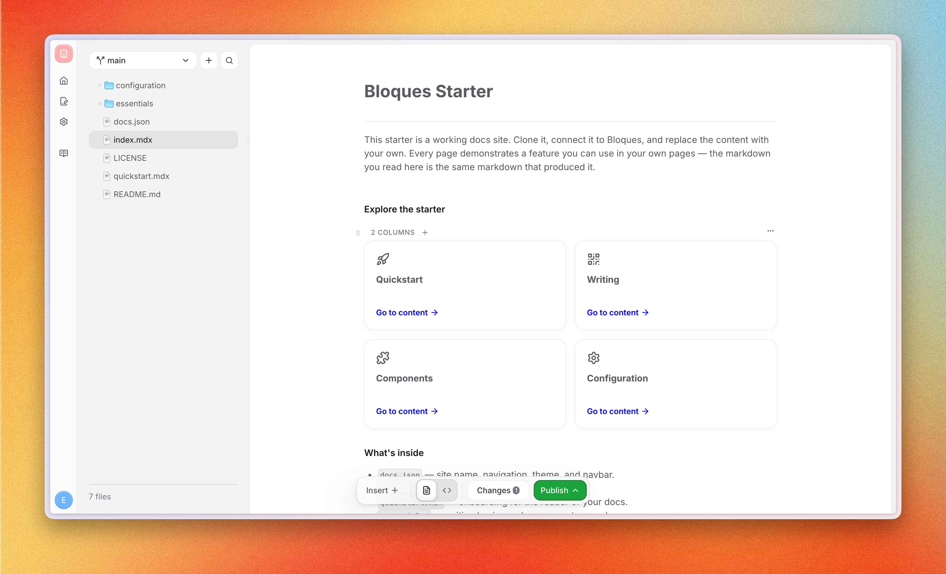Viewport: 946px width, 574px height.
Task: Follow Go to content in Components card
Action: pos(407,411)
